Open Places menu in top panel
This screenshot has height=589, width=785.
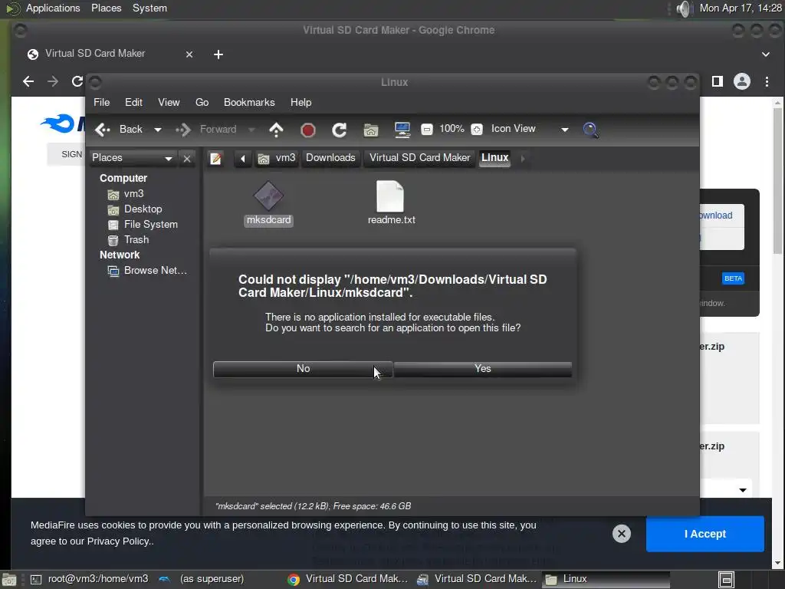[x=106, y=8]
